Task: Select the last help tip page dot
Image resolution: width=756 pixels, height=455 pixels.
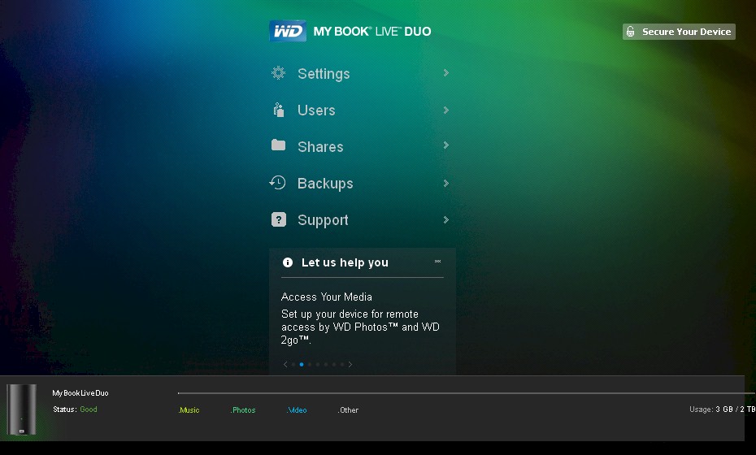Action: point(342,364)
